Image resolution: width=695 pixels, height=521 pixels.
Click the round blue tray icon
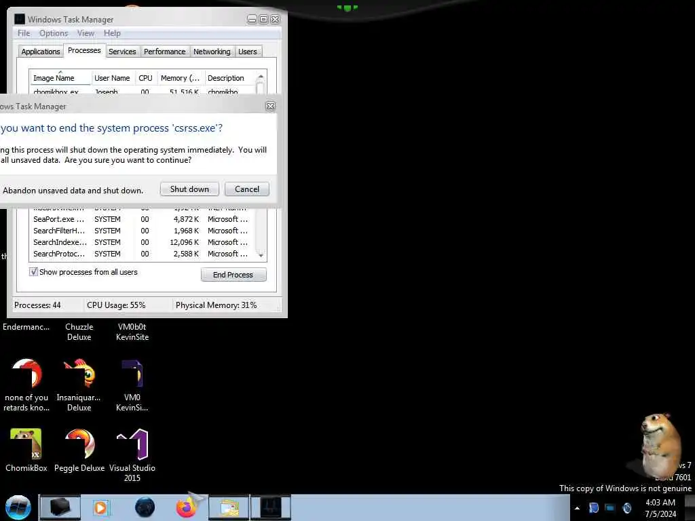626,507
